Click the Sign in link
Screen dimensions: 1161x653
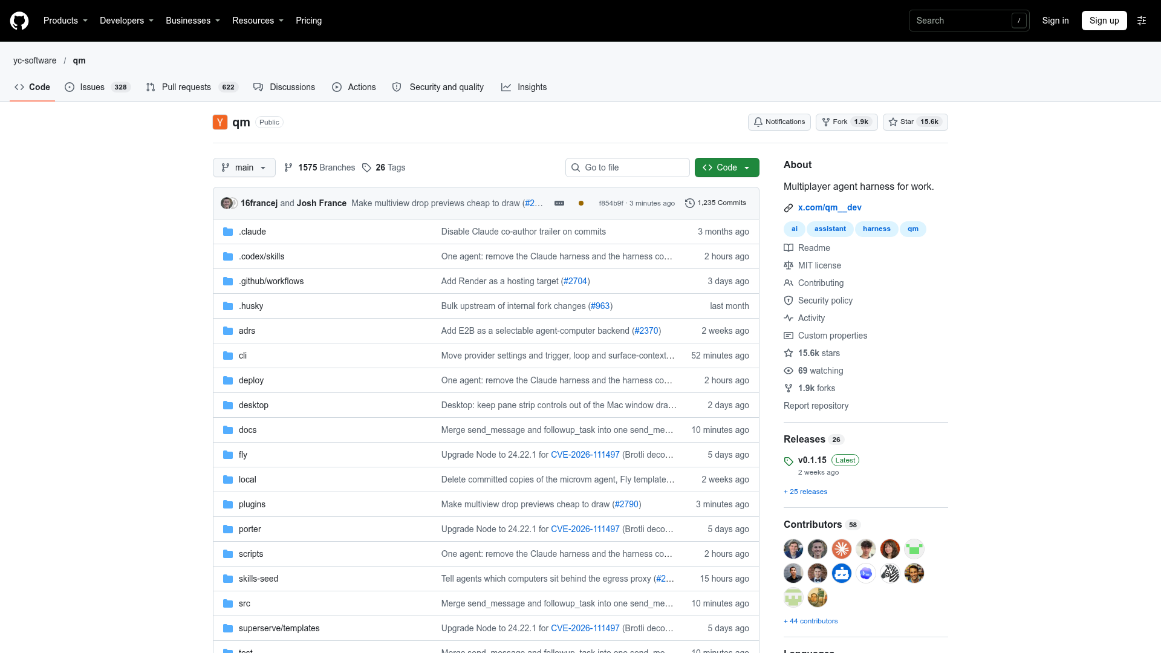1055,21
